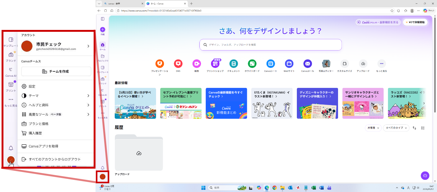Click the purple 作成 plus button
Screen dimensions: 437x192
pos(102,30)
